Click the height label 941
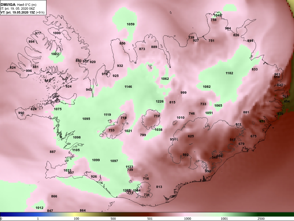This screenshot has width=294, height=221. click(47, 80)
